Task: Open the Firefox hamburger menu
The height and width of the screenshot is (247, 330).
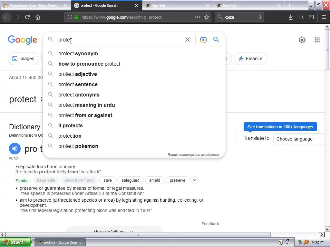Action: [324, 17]
